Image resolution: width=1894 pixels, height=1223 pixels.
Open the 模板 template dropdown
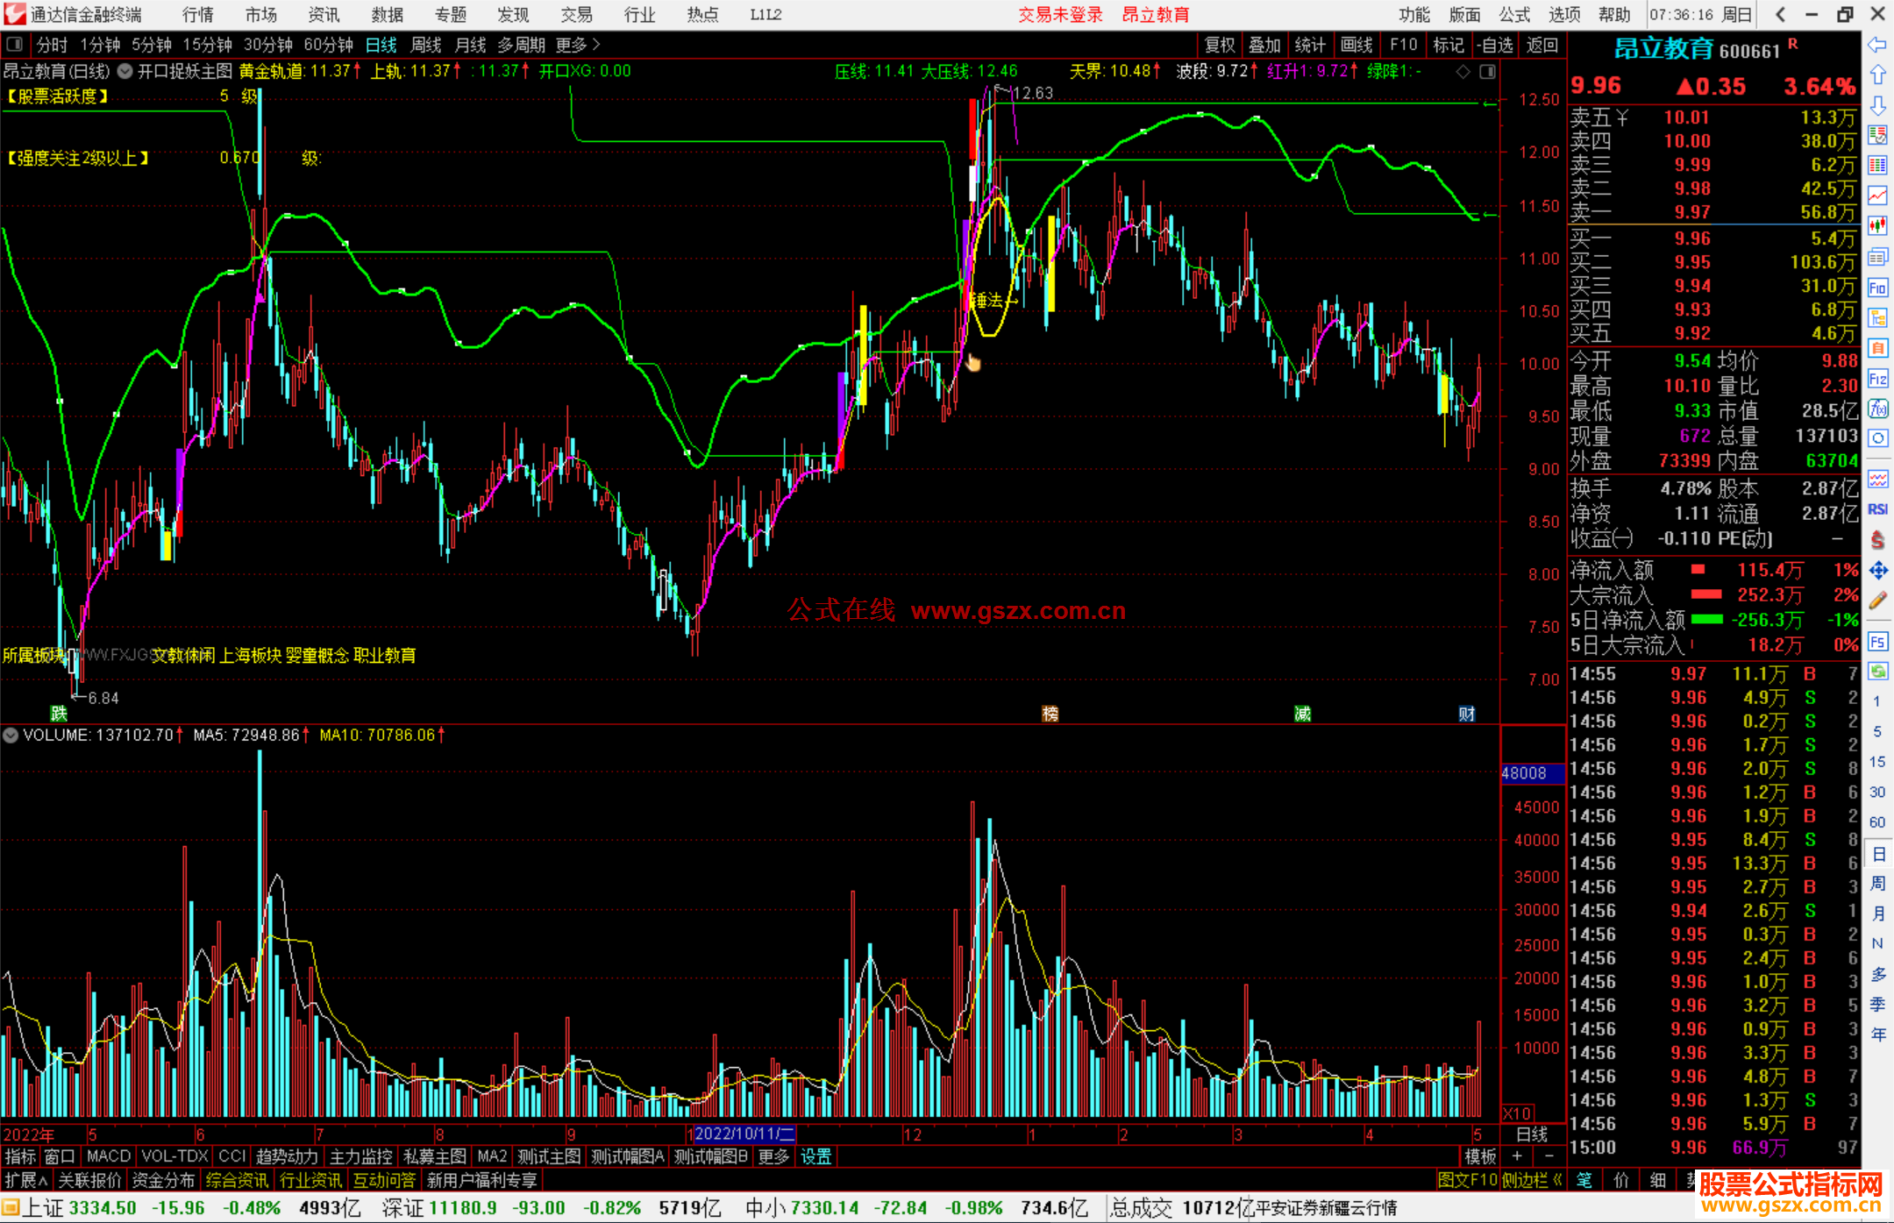1480,1156
